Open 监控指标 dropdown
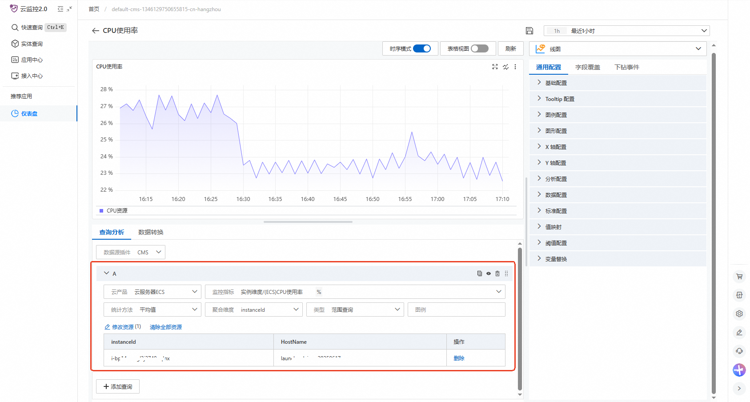Screen dimensions: 750x402 click(x=355, y=292)
